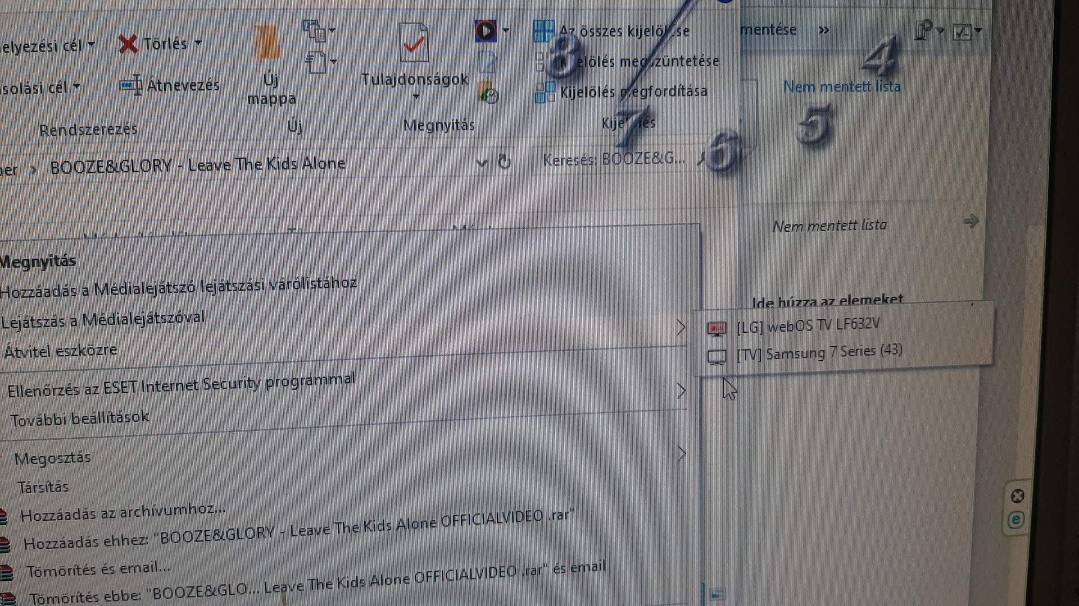
Task: Click Hozzáadás az archívumhoz... entry
Action: tap(123, 512)
